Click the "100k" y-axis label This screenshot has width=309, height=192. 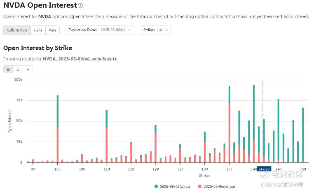pos(18,80)
